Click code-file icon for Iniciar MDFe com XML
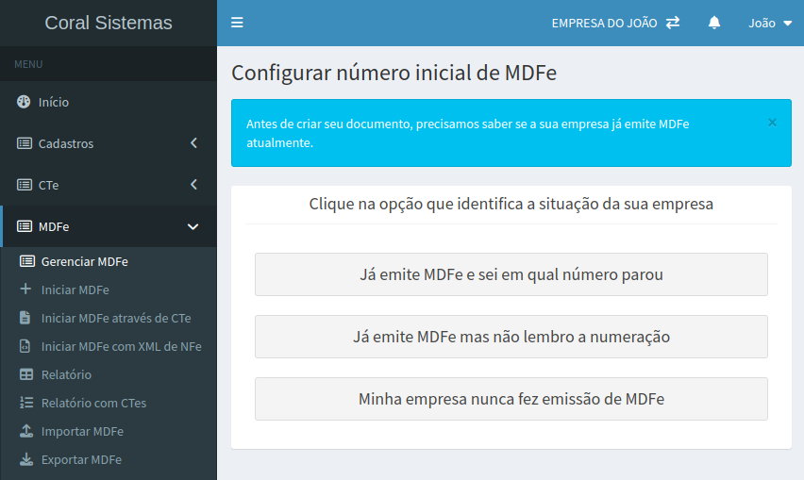 coord(25,346)
